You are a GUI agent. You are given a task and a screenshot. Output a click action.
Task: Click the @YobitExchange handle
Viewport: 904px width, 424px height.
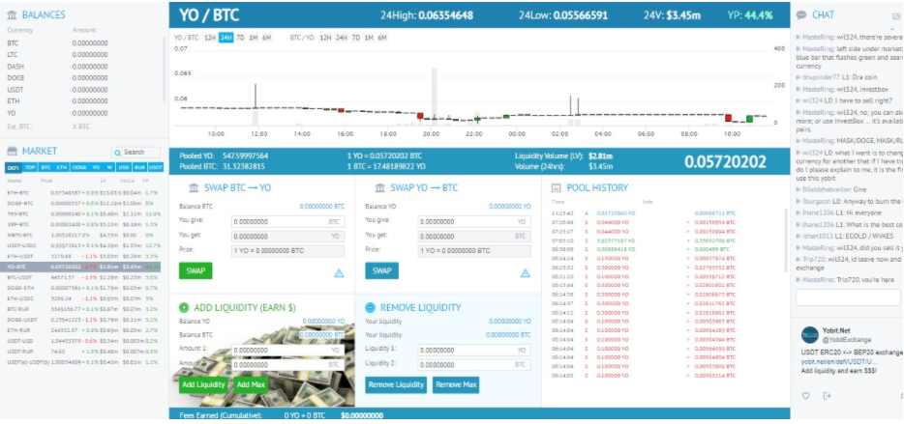847,339
